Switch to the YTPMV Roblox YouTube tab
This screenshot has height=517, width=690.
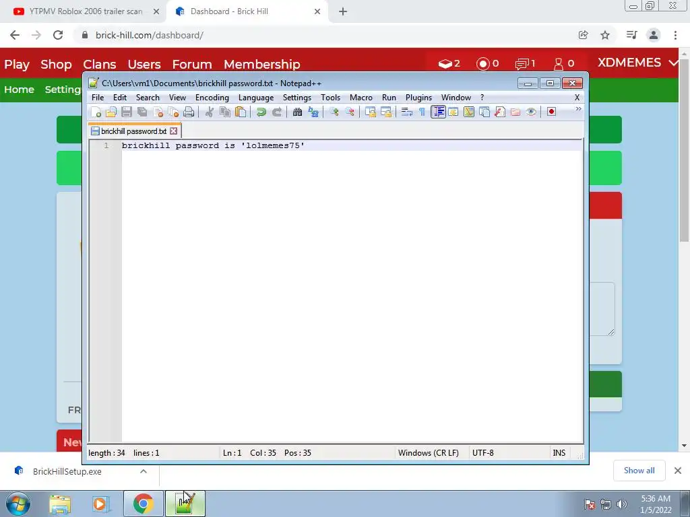[x=86, y=11]
